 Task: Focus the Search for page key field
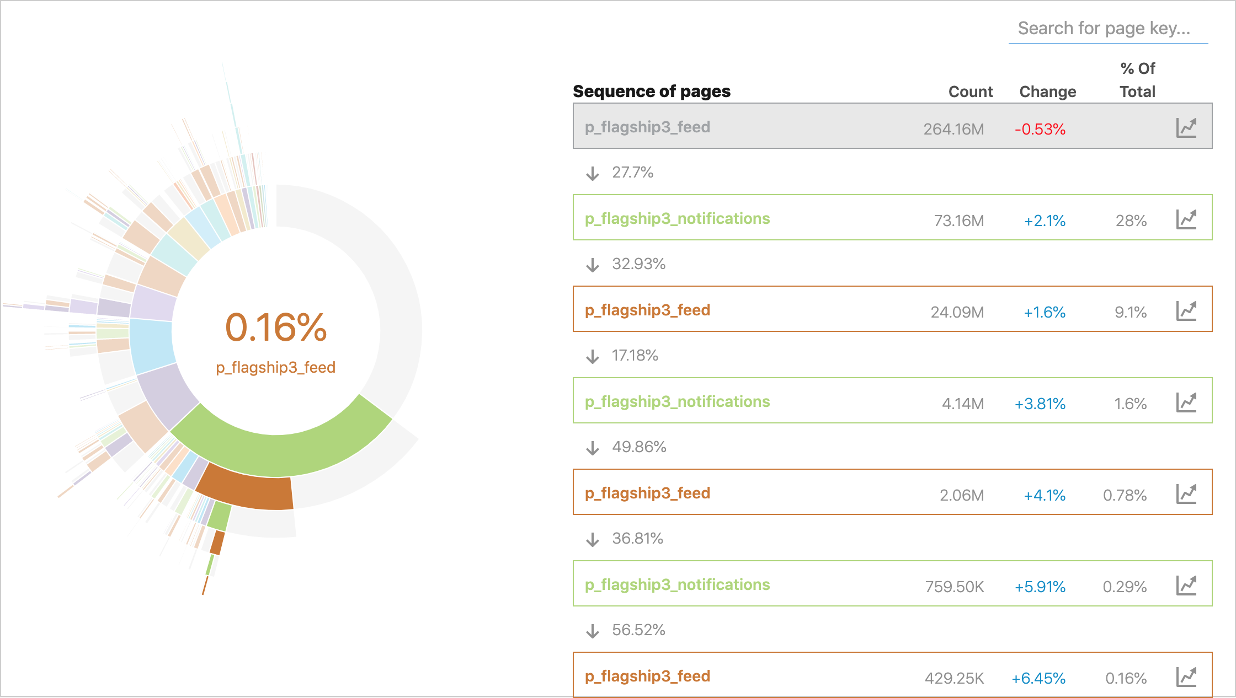[1107, 29]
